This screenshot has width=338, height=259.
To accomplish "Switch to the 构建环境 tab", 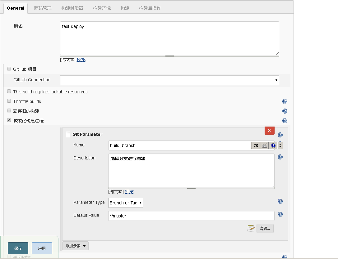I will (102, 8).
